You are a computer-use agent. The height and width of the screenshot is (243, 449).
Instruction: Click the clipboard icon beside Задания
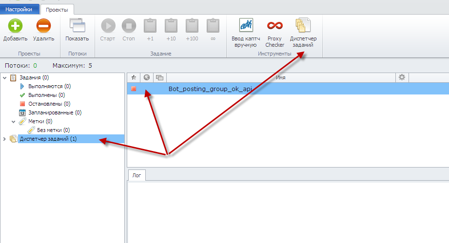pos(13,77)
